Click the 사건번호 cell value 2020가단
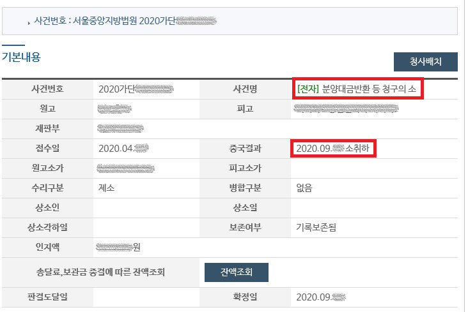Screen dimensions: 468x312 tap(136, 89)
